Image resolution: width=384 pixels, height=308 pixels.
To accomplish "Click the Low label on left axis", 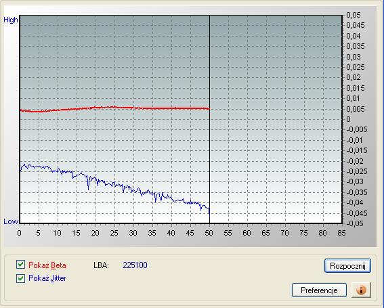I will tap(11, 221).
